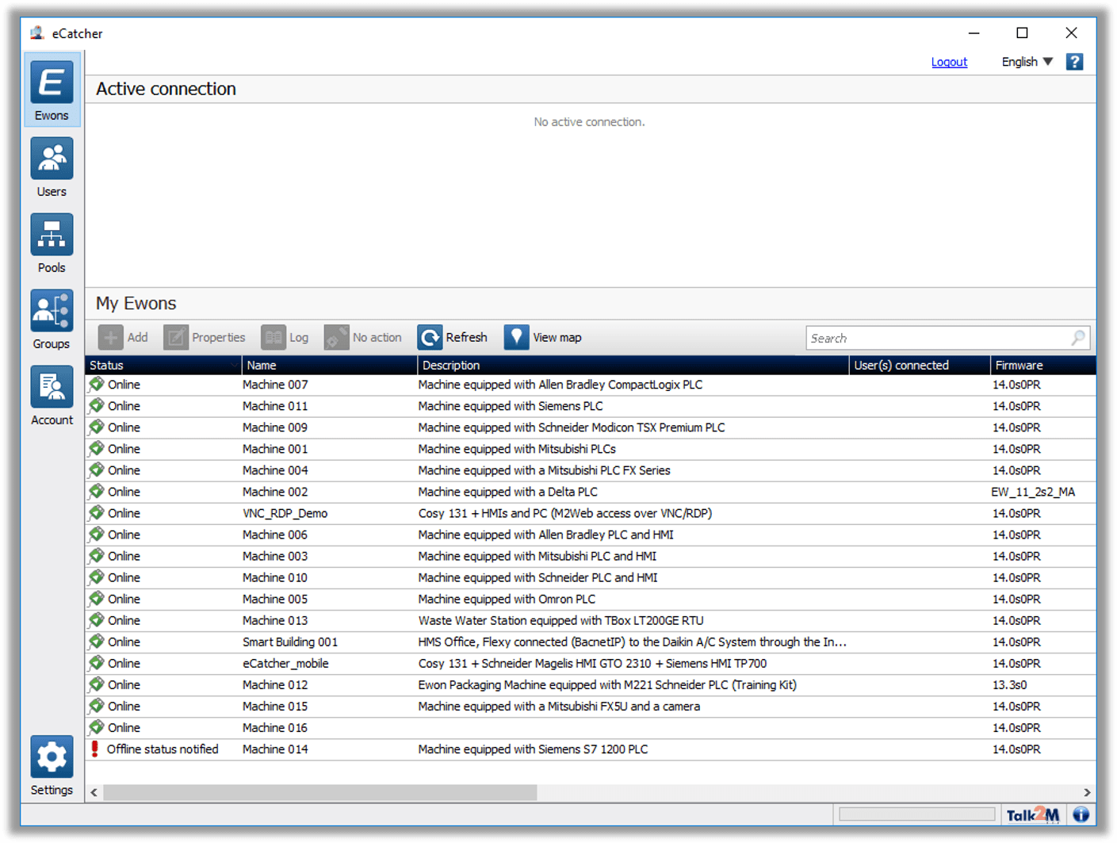Click the blue help question mark icon
Viewport: 1117px width, 843px height.
click(1074, 62)
